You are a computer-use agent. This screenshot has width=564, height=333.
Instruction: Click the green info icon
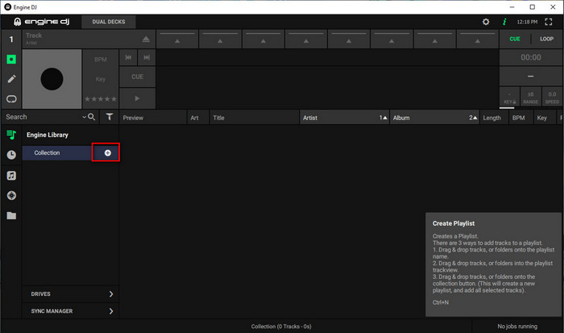click(x=504, y=22)
